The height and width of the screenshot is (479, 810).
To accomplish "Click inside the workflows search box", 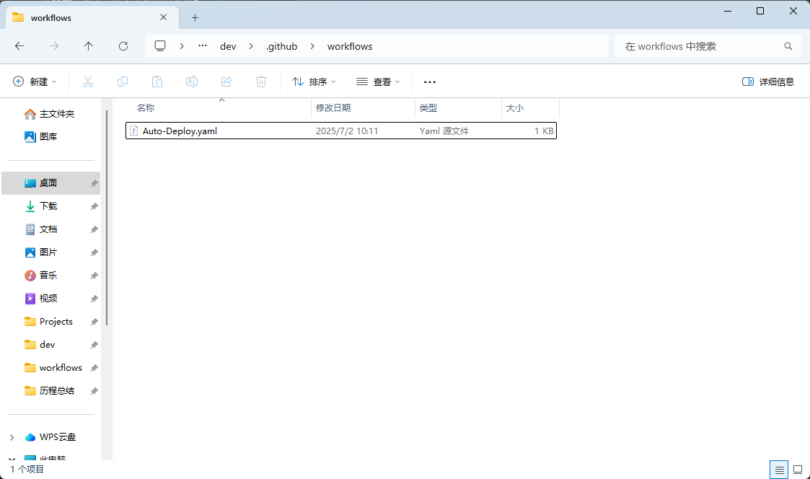I will [x=700, y=45].
